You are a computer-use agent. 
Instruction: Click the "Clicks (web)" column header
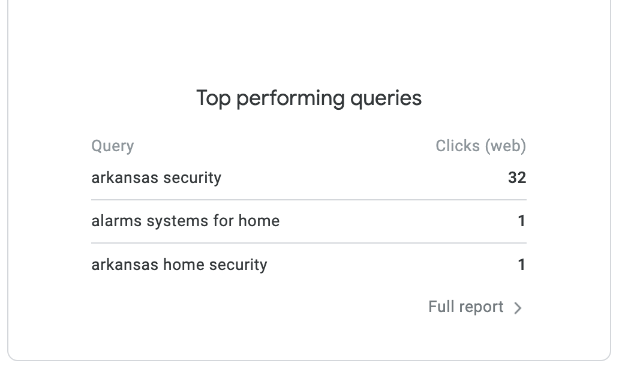point(480,146)
